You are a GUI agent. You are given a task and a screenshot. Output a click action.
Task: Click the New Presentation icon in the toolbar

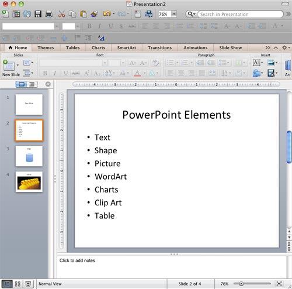coord(5,14)
